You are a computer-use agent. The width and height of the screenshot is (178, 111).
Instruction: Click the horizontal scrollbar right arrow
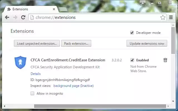tap(168, 106)
